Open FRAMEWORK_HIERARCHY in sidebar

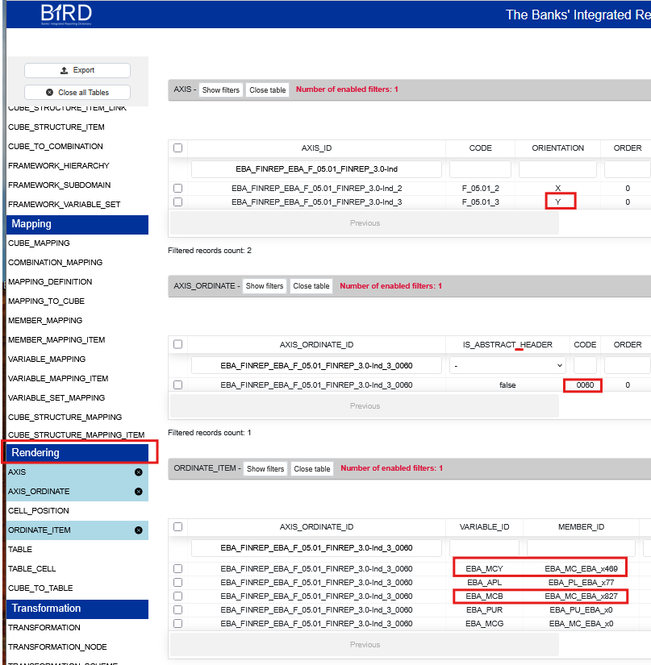point(59,166)
